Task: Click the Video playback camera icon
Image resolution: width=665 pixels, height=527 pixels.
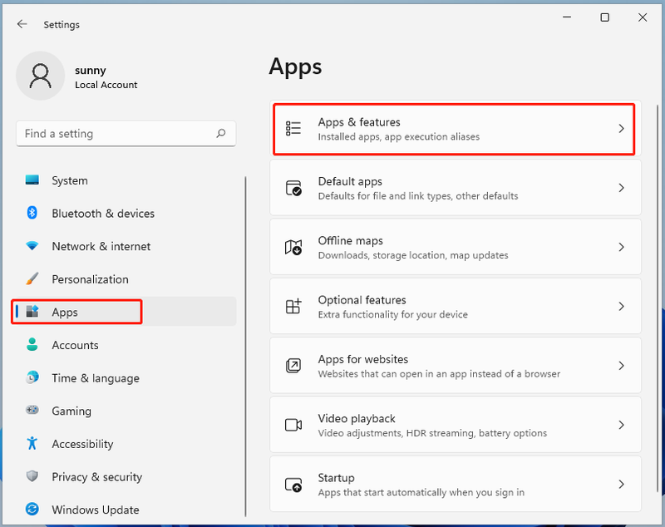Action: point(293,425)
